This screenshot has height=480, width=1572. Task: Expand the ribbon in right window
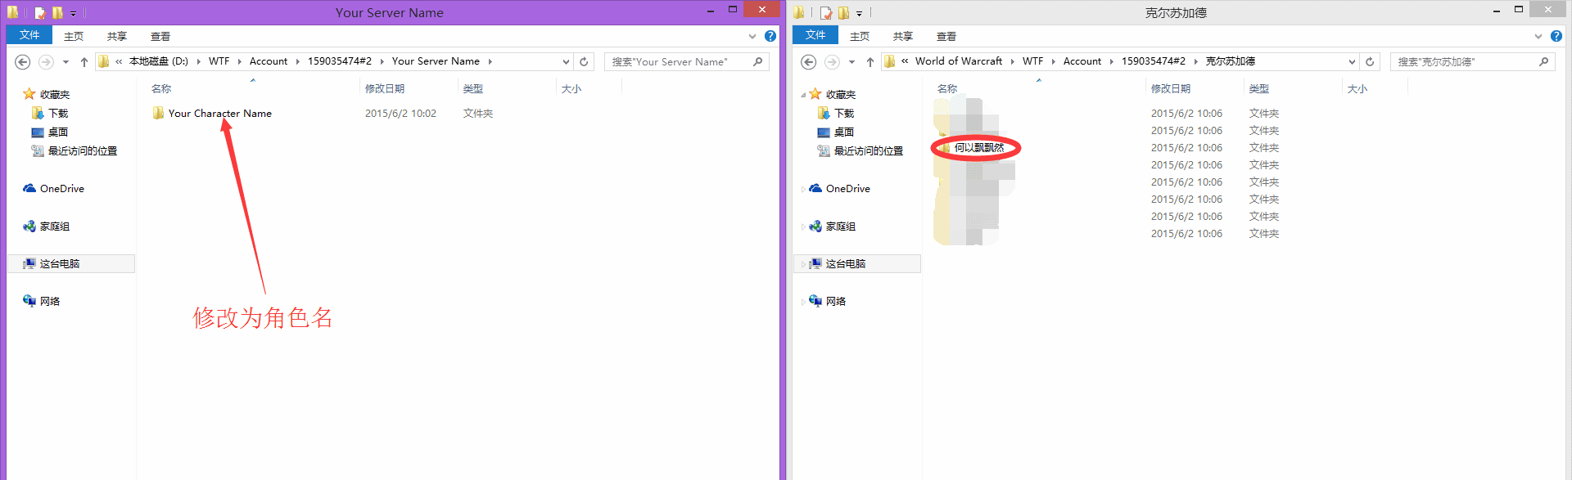point(1538,36)
